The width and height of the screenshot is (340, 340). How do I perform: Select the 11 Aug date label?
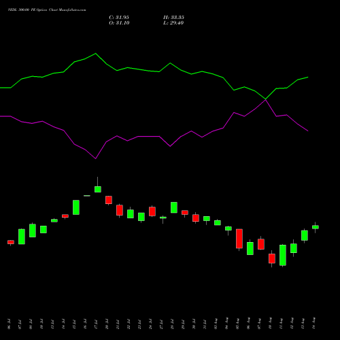(x=281, y=324)
